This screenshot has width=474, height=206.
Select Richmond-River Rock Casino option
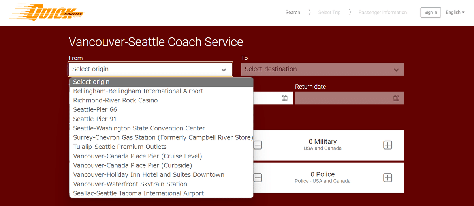115,100
